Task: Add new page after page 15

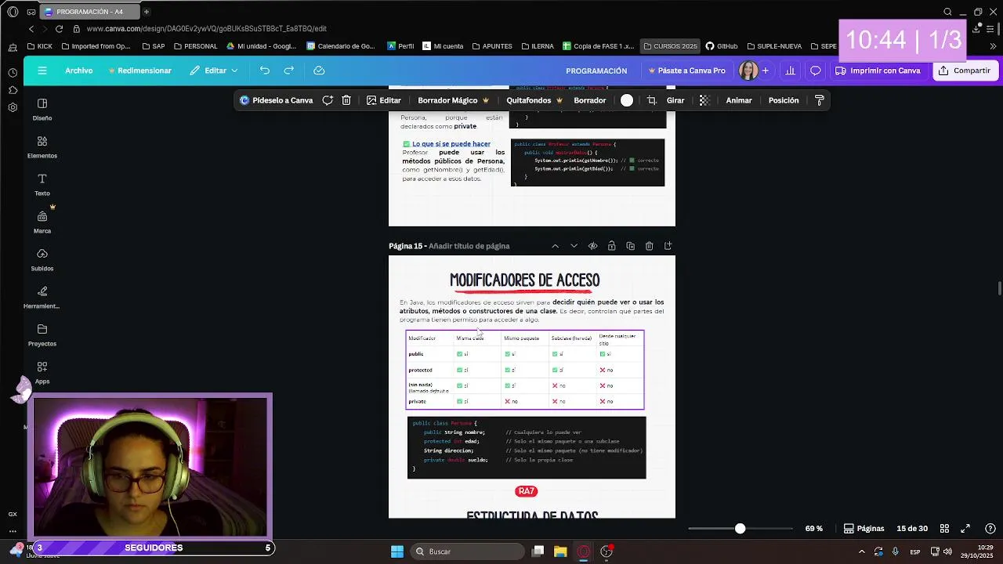Action: point(668,246)
